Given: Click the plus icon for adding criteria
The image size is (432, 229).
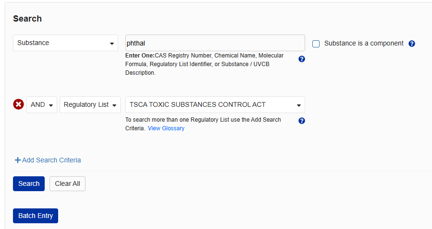Looking at the screenshot, I should 18,160.
